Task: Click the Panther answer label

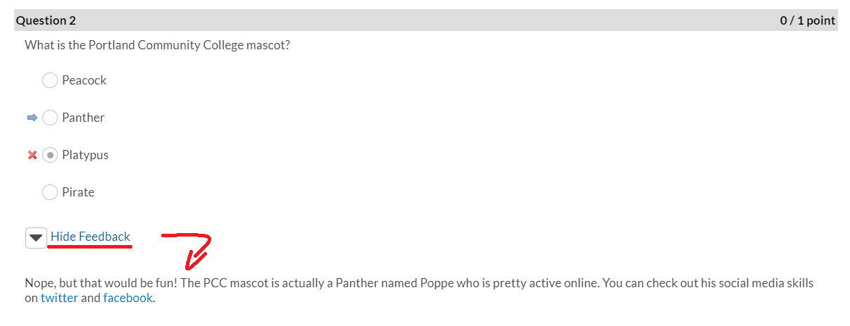Action: 83,118
